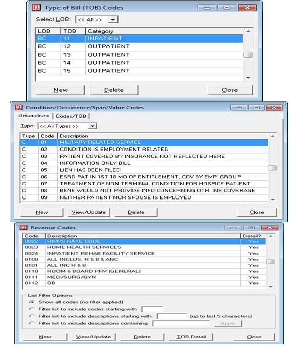Open the Type filter dropdown in Condition codes
The width and height of the screenshot is (296, 348).
(x=92, y=126)
